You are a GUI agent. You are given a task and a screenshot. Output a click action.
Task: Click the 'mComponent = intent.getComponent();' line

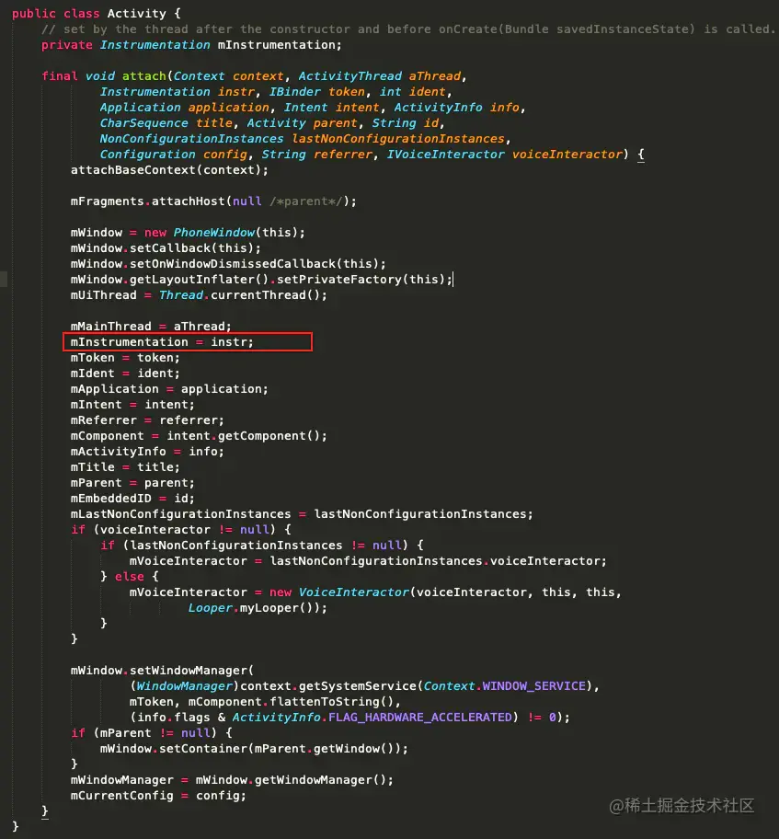pos(199,435)
